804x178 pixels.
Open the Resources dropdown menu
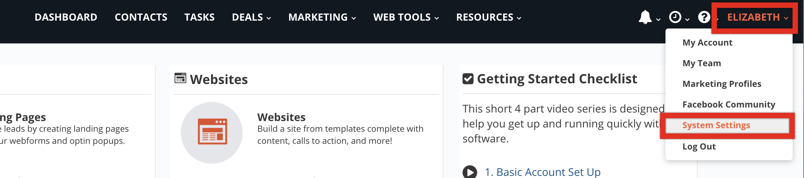tap(489, 17)
